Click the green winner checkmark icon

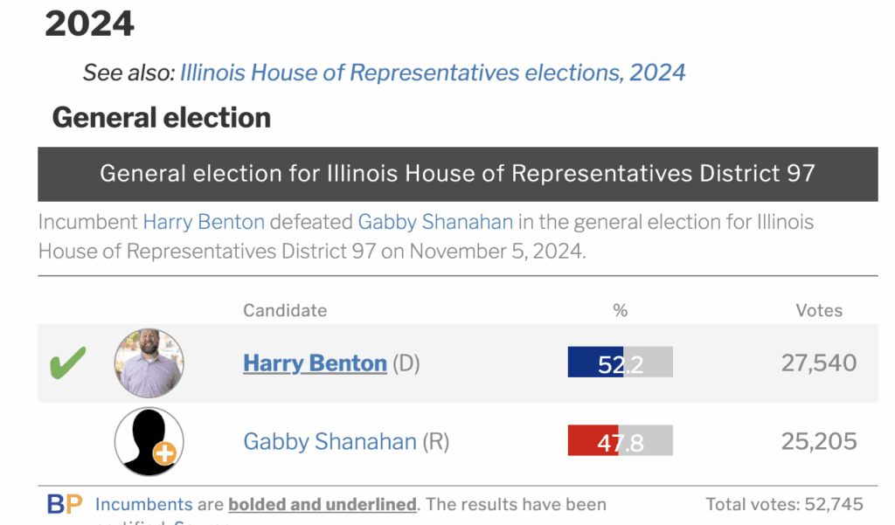click(67, 363)
